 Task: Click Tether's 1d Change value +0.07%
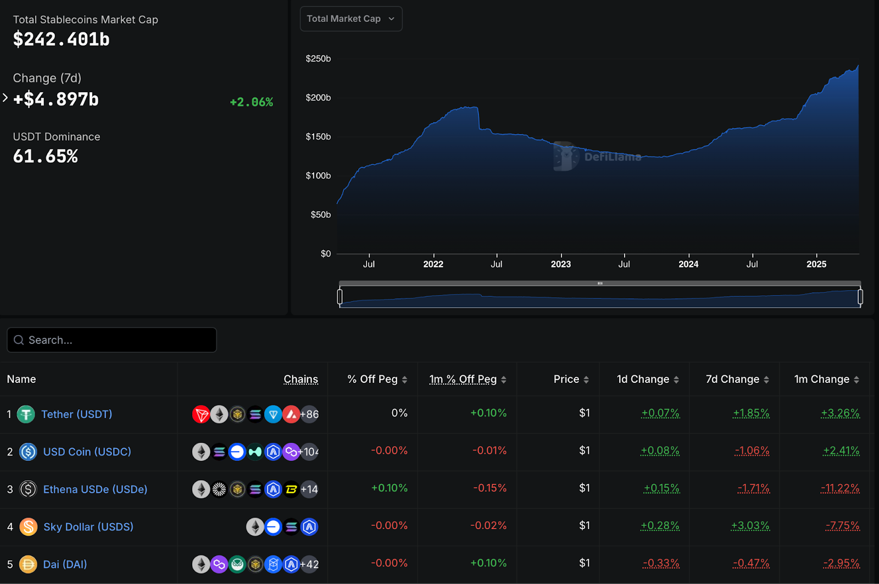(660, 413)
